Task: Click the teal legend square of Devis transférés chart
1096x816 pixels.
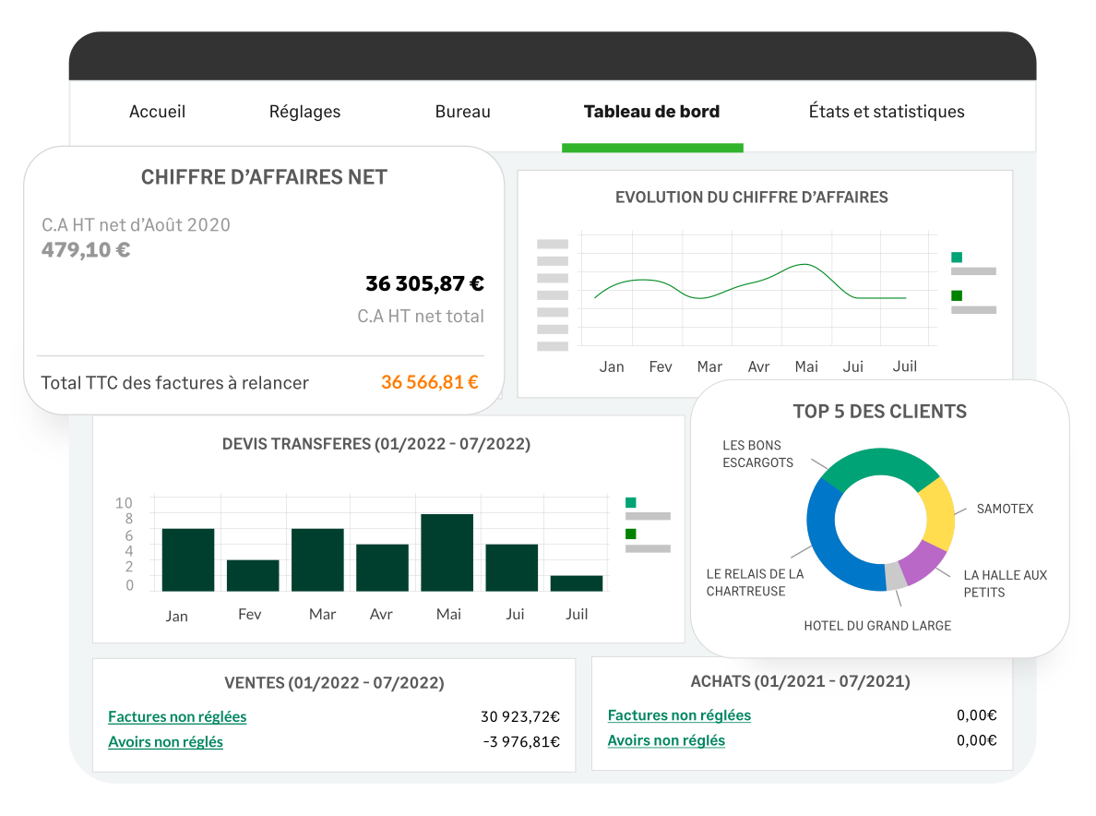Action: (630, 502)
